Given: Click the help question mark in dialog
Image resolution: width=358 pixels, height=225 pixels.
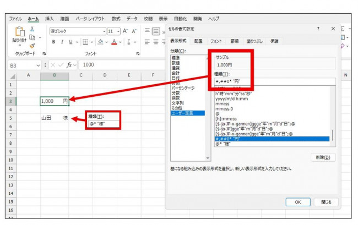Looking at the screenshot, I should pos(318,29).
